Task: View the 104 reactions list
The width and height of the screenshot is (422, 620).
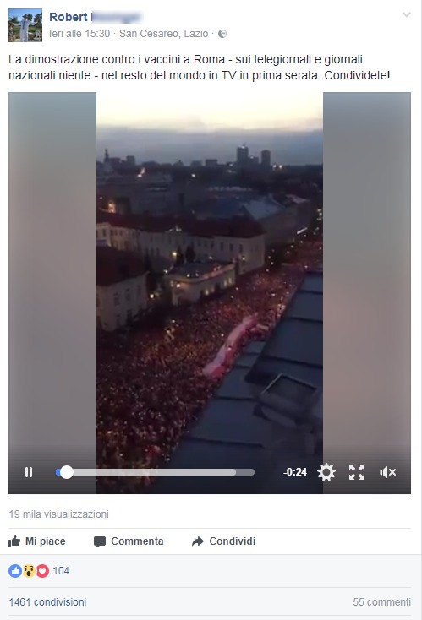Action: (61, 571)
